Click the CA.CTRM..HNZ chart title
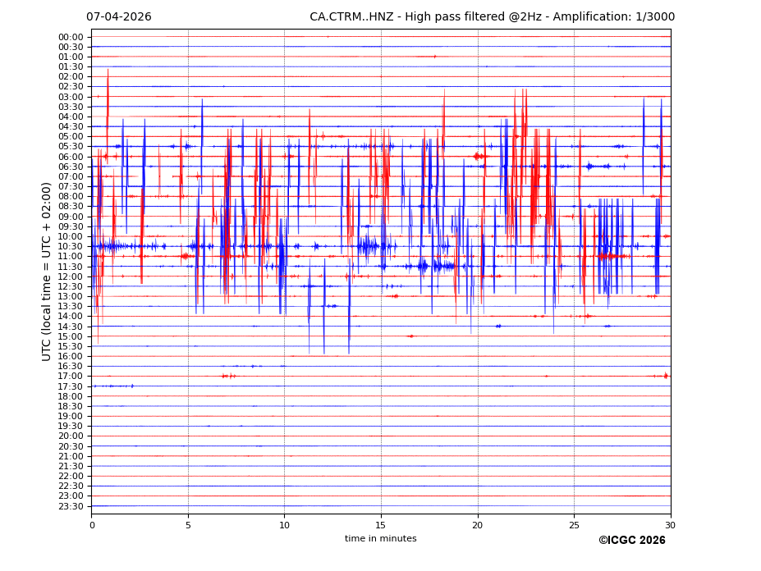Image resolution: width=761 pixels, height=571 pixels. pyautogui.click(x=492, y=17)
